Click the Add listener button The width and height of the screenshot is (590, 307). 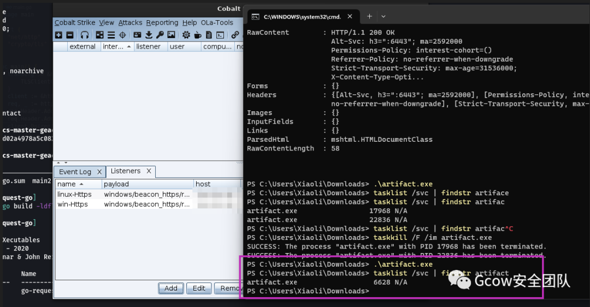point(171,288)
